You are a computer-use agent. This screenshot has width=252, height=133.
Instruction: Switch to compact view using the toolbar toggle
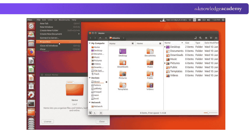(x=216, y=38)
